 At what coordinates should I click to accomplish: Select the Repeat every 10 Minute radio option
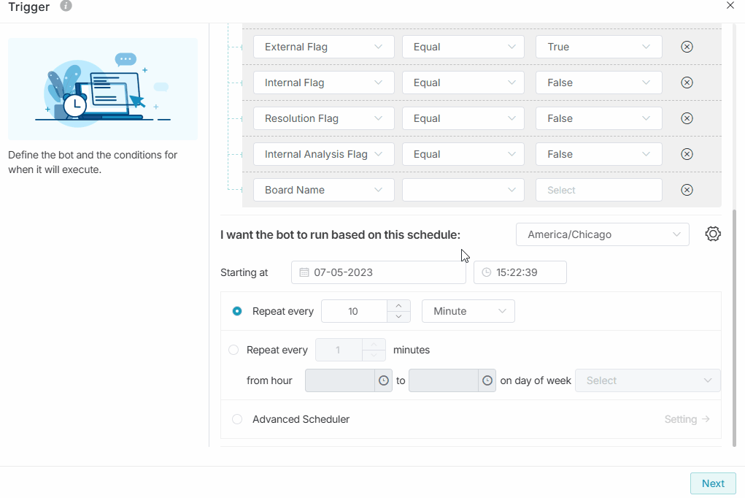click(237, 311)
